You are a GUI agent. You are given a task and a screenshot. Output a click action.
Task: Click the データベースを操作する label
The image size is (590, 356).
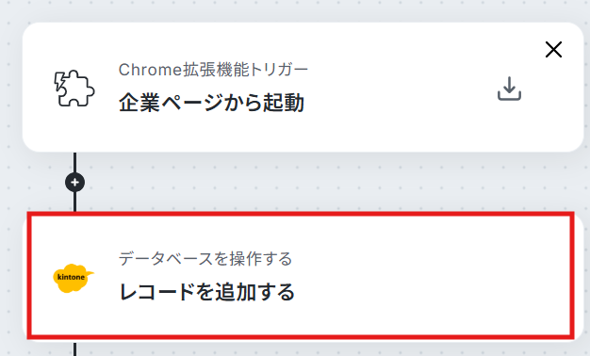(205, 259)
